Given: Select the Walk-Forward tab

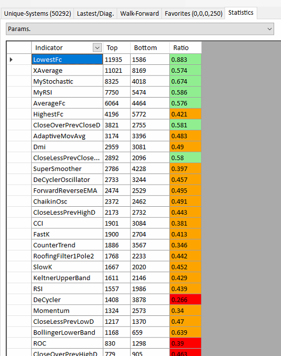Looking at the screenshot, I should tap(139, 13).
